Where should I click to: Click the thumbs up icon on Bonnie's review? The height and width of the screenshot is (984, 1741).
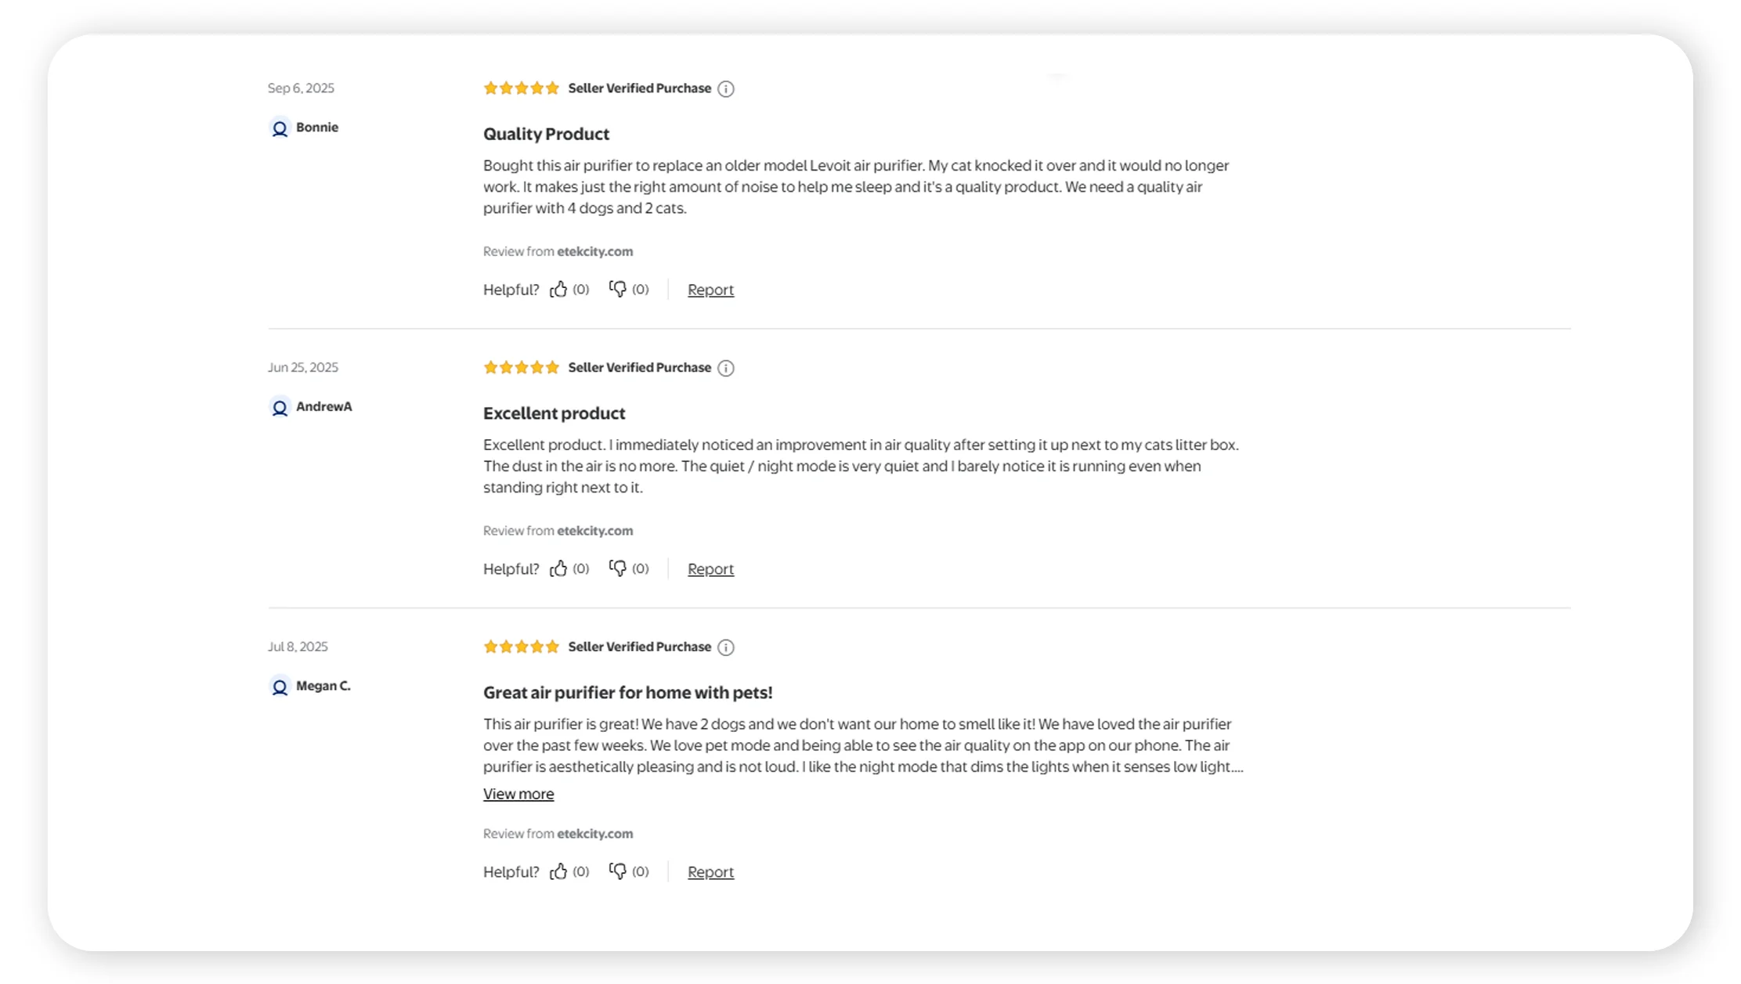pos(558,289)
